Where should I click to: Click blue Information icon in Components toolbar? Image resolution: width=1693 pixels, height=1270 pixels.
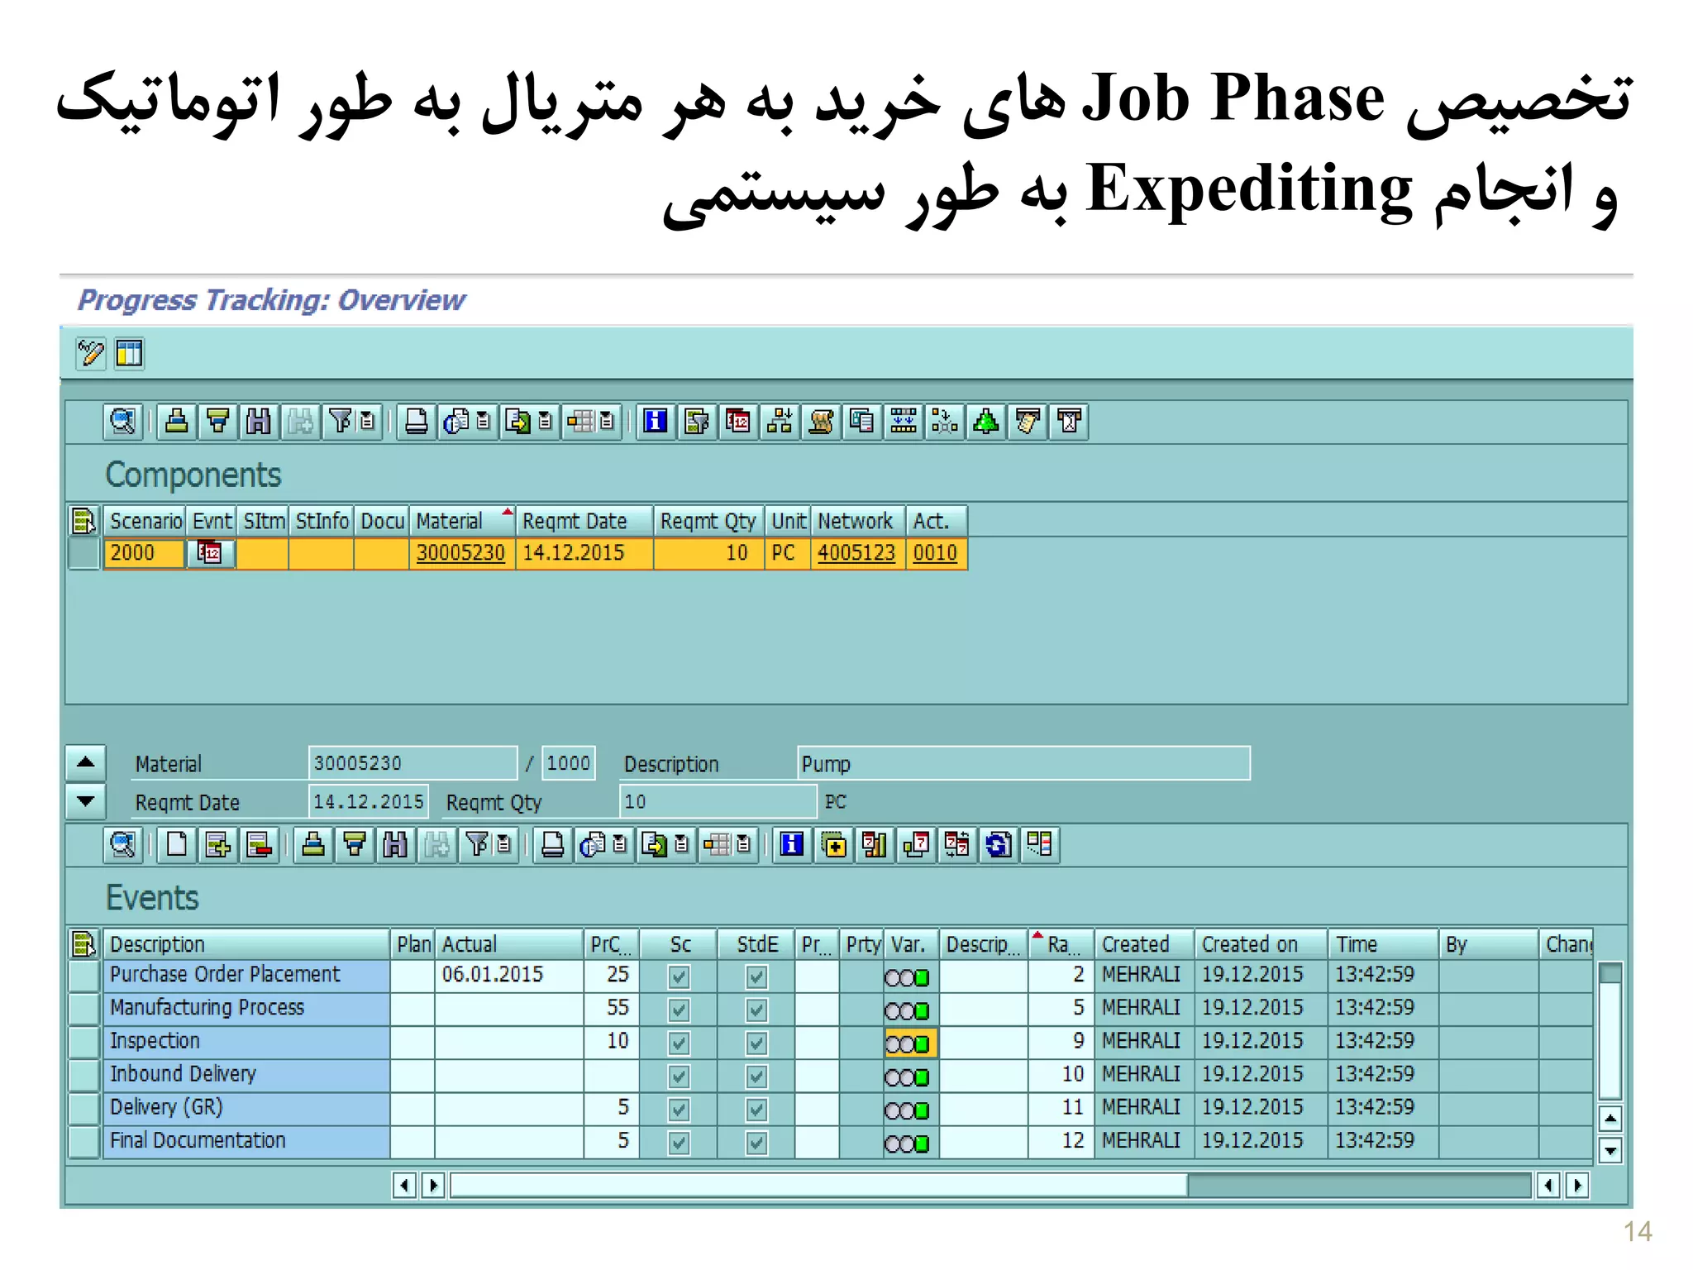pyautogui.click(x=656, y=422)
